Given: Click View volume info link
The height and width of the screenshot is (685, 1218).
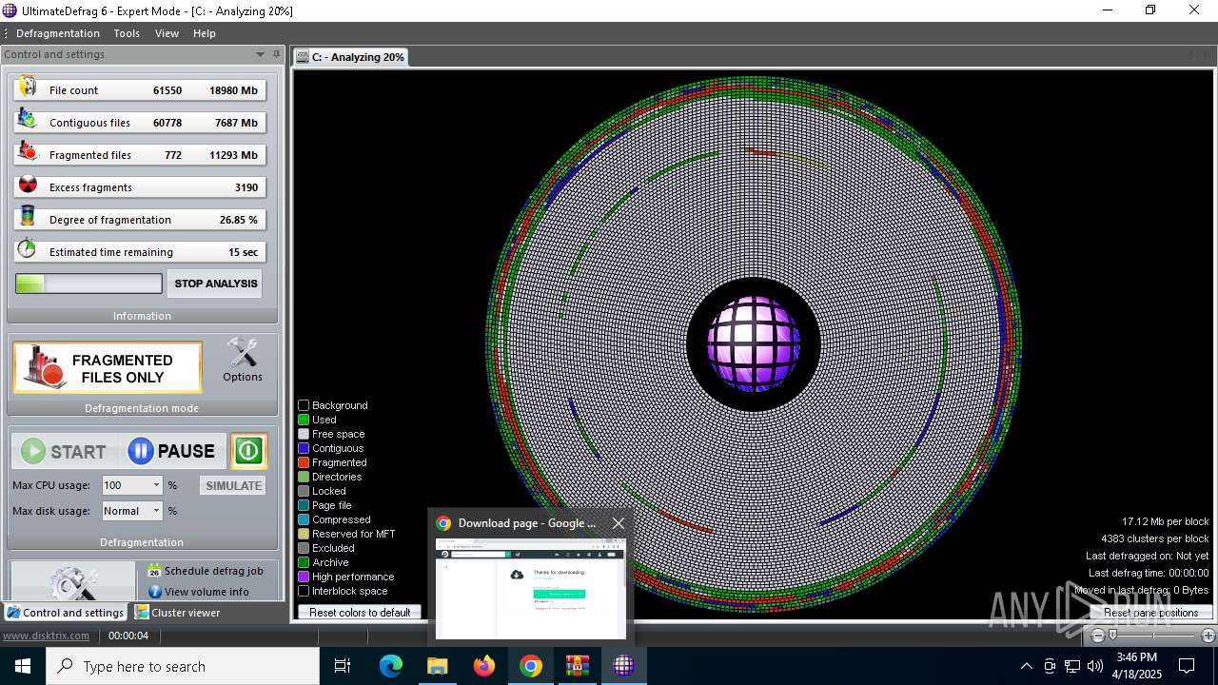Looking at the screenshot, I should click(206, 592).
